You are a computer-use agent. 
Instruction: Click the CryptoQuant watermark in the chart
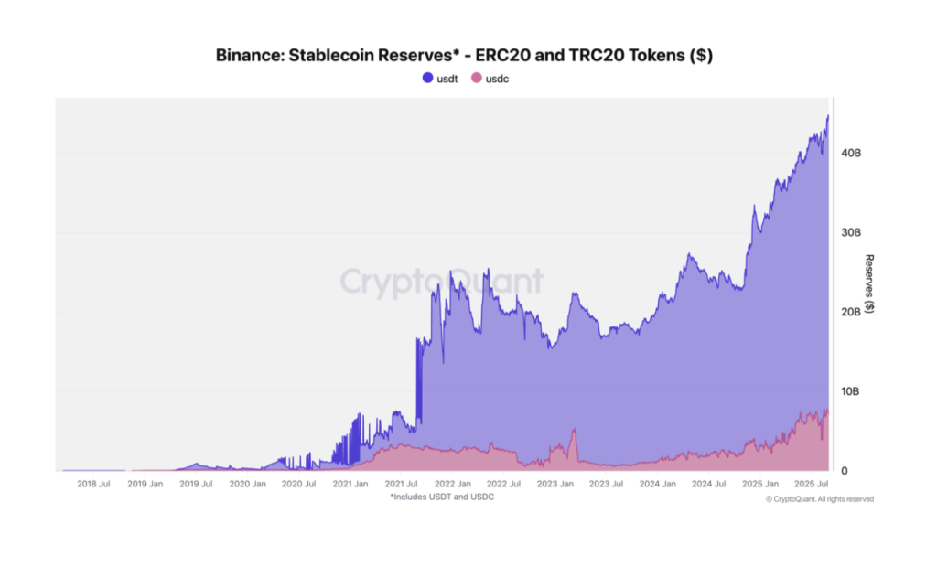coord(442,281)
